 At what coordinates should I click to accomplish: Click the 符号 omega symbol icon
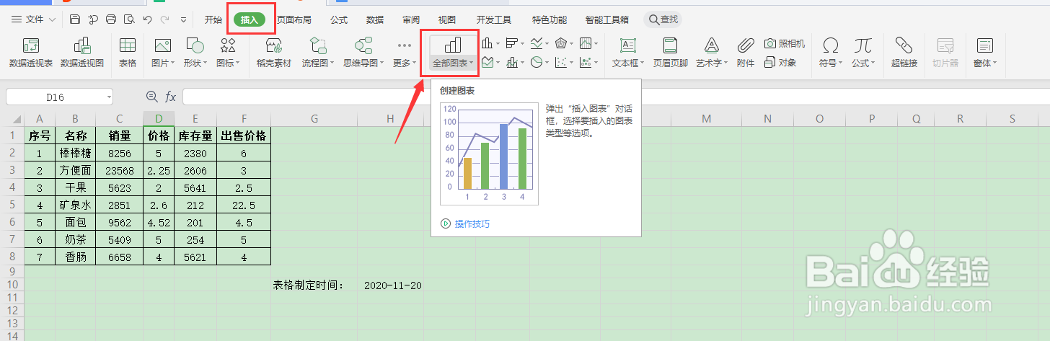coord(831,46)
